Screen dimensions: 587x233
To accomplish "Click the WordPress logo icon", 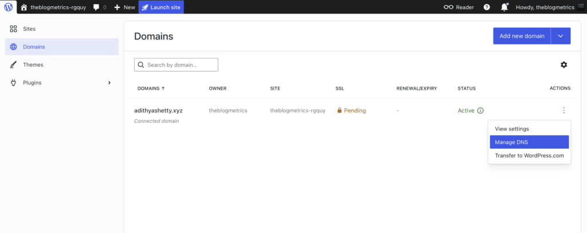I will pos(8,7).
